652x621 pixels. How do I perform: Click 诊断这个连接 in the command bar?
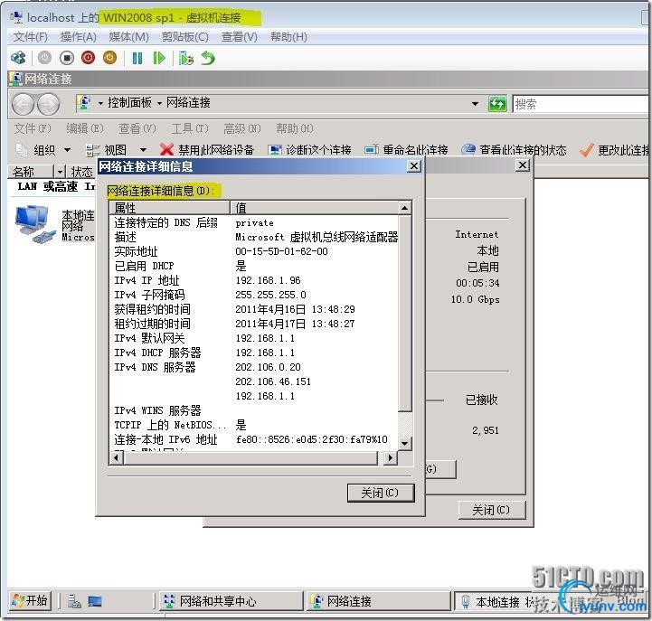[310, 150]
